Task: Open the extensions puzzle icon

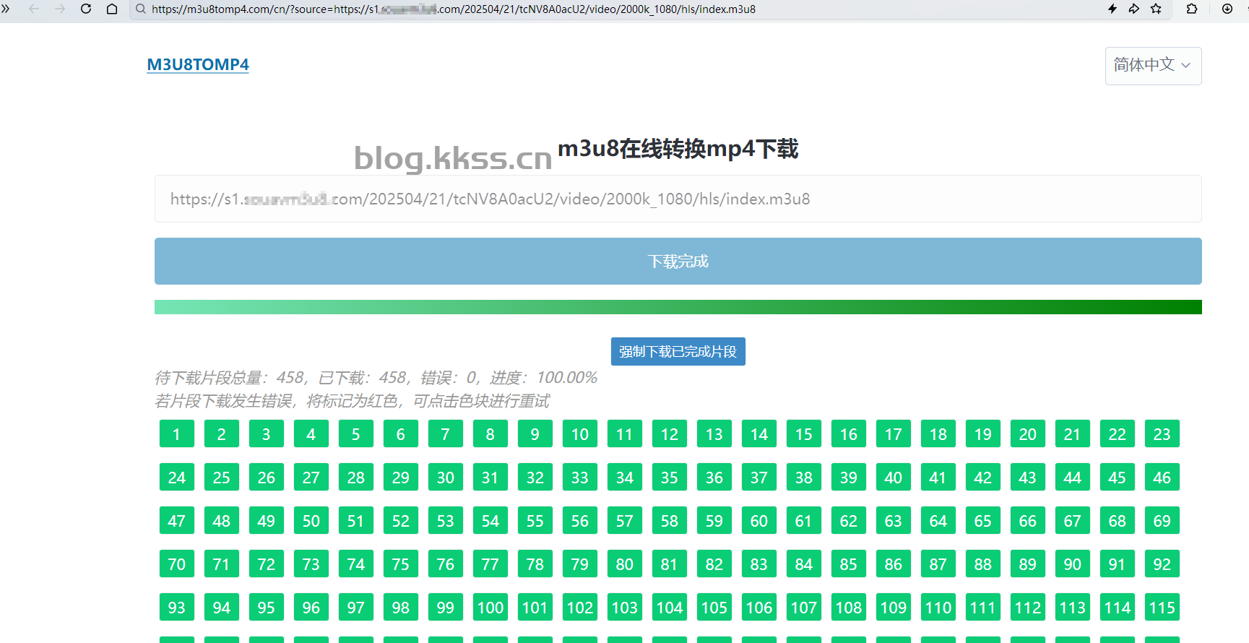Action: 1192,9
